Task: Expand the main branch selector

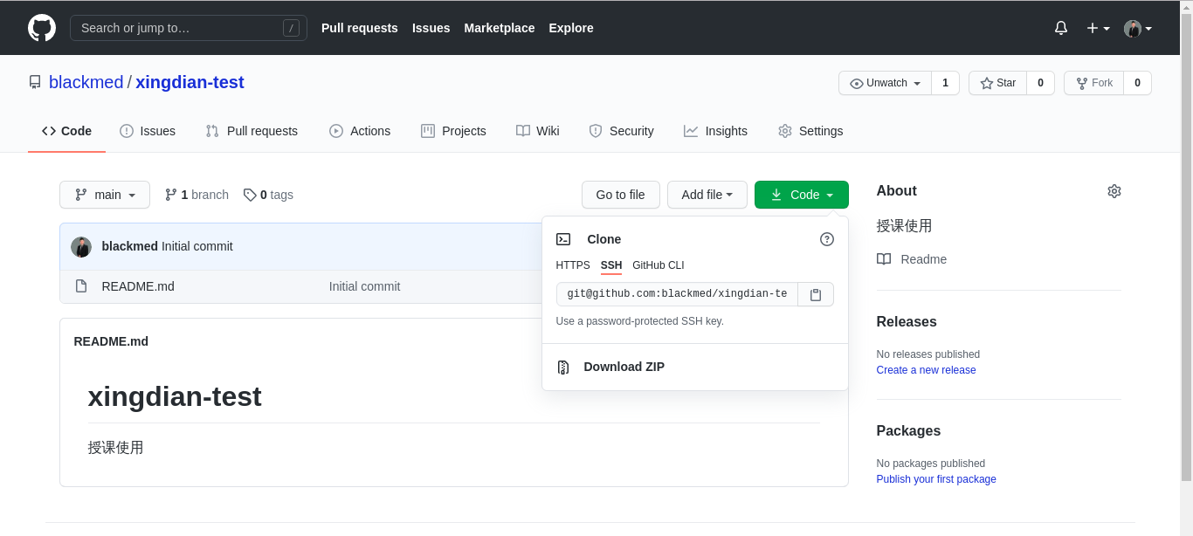Action: tap(105, 195)
